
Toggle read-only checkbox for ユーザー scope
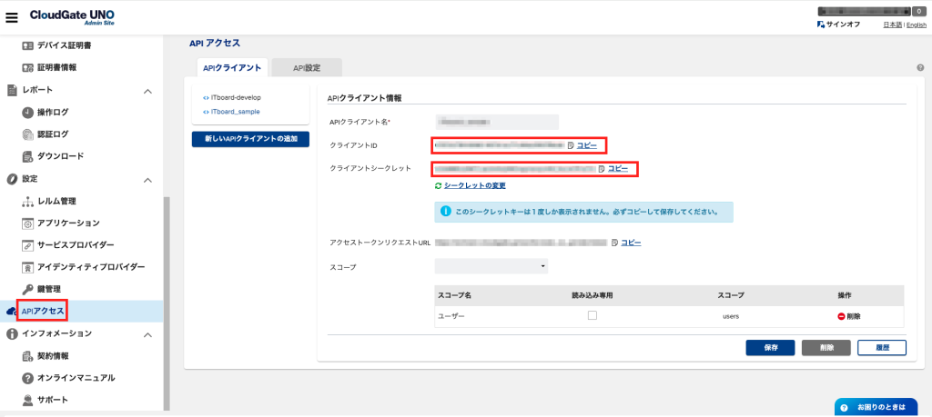click(x=592, y=316)
